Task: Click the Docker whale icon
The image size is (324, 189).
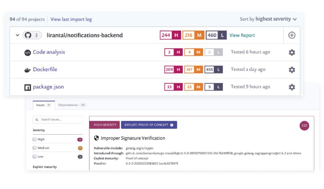Action: tap(28, 70)
